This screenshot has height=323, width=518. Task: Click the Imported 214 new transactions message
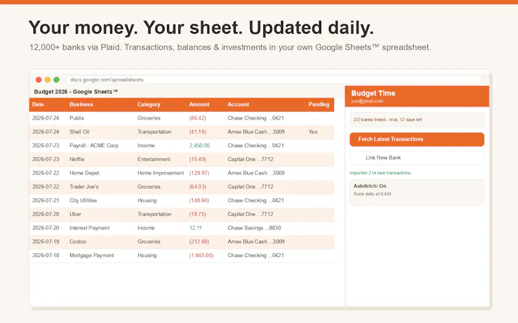pos(381,173)
